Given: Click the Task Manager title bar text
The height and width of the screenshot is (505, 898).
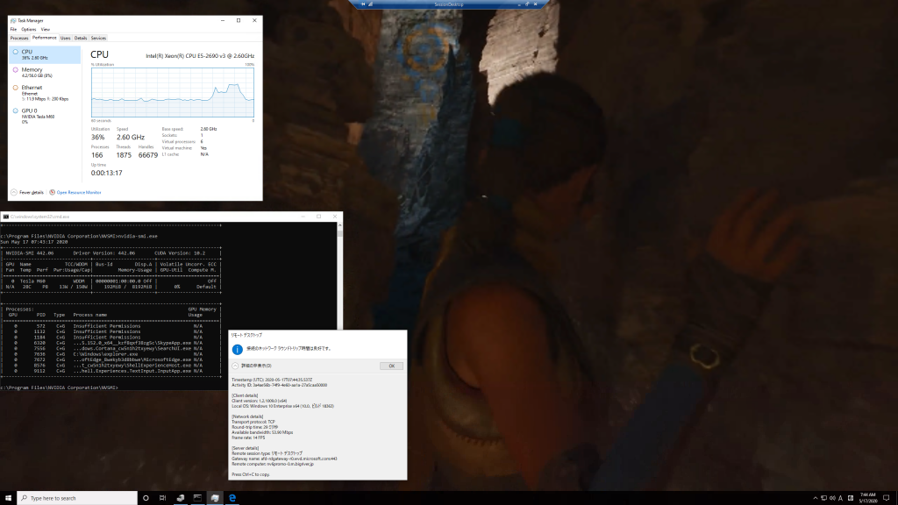Looking at the screenshot, I should pyautogui.click(x=31, y=21).
